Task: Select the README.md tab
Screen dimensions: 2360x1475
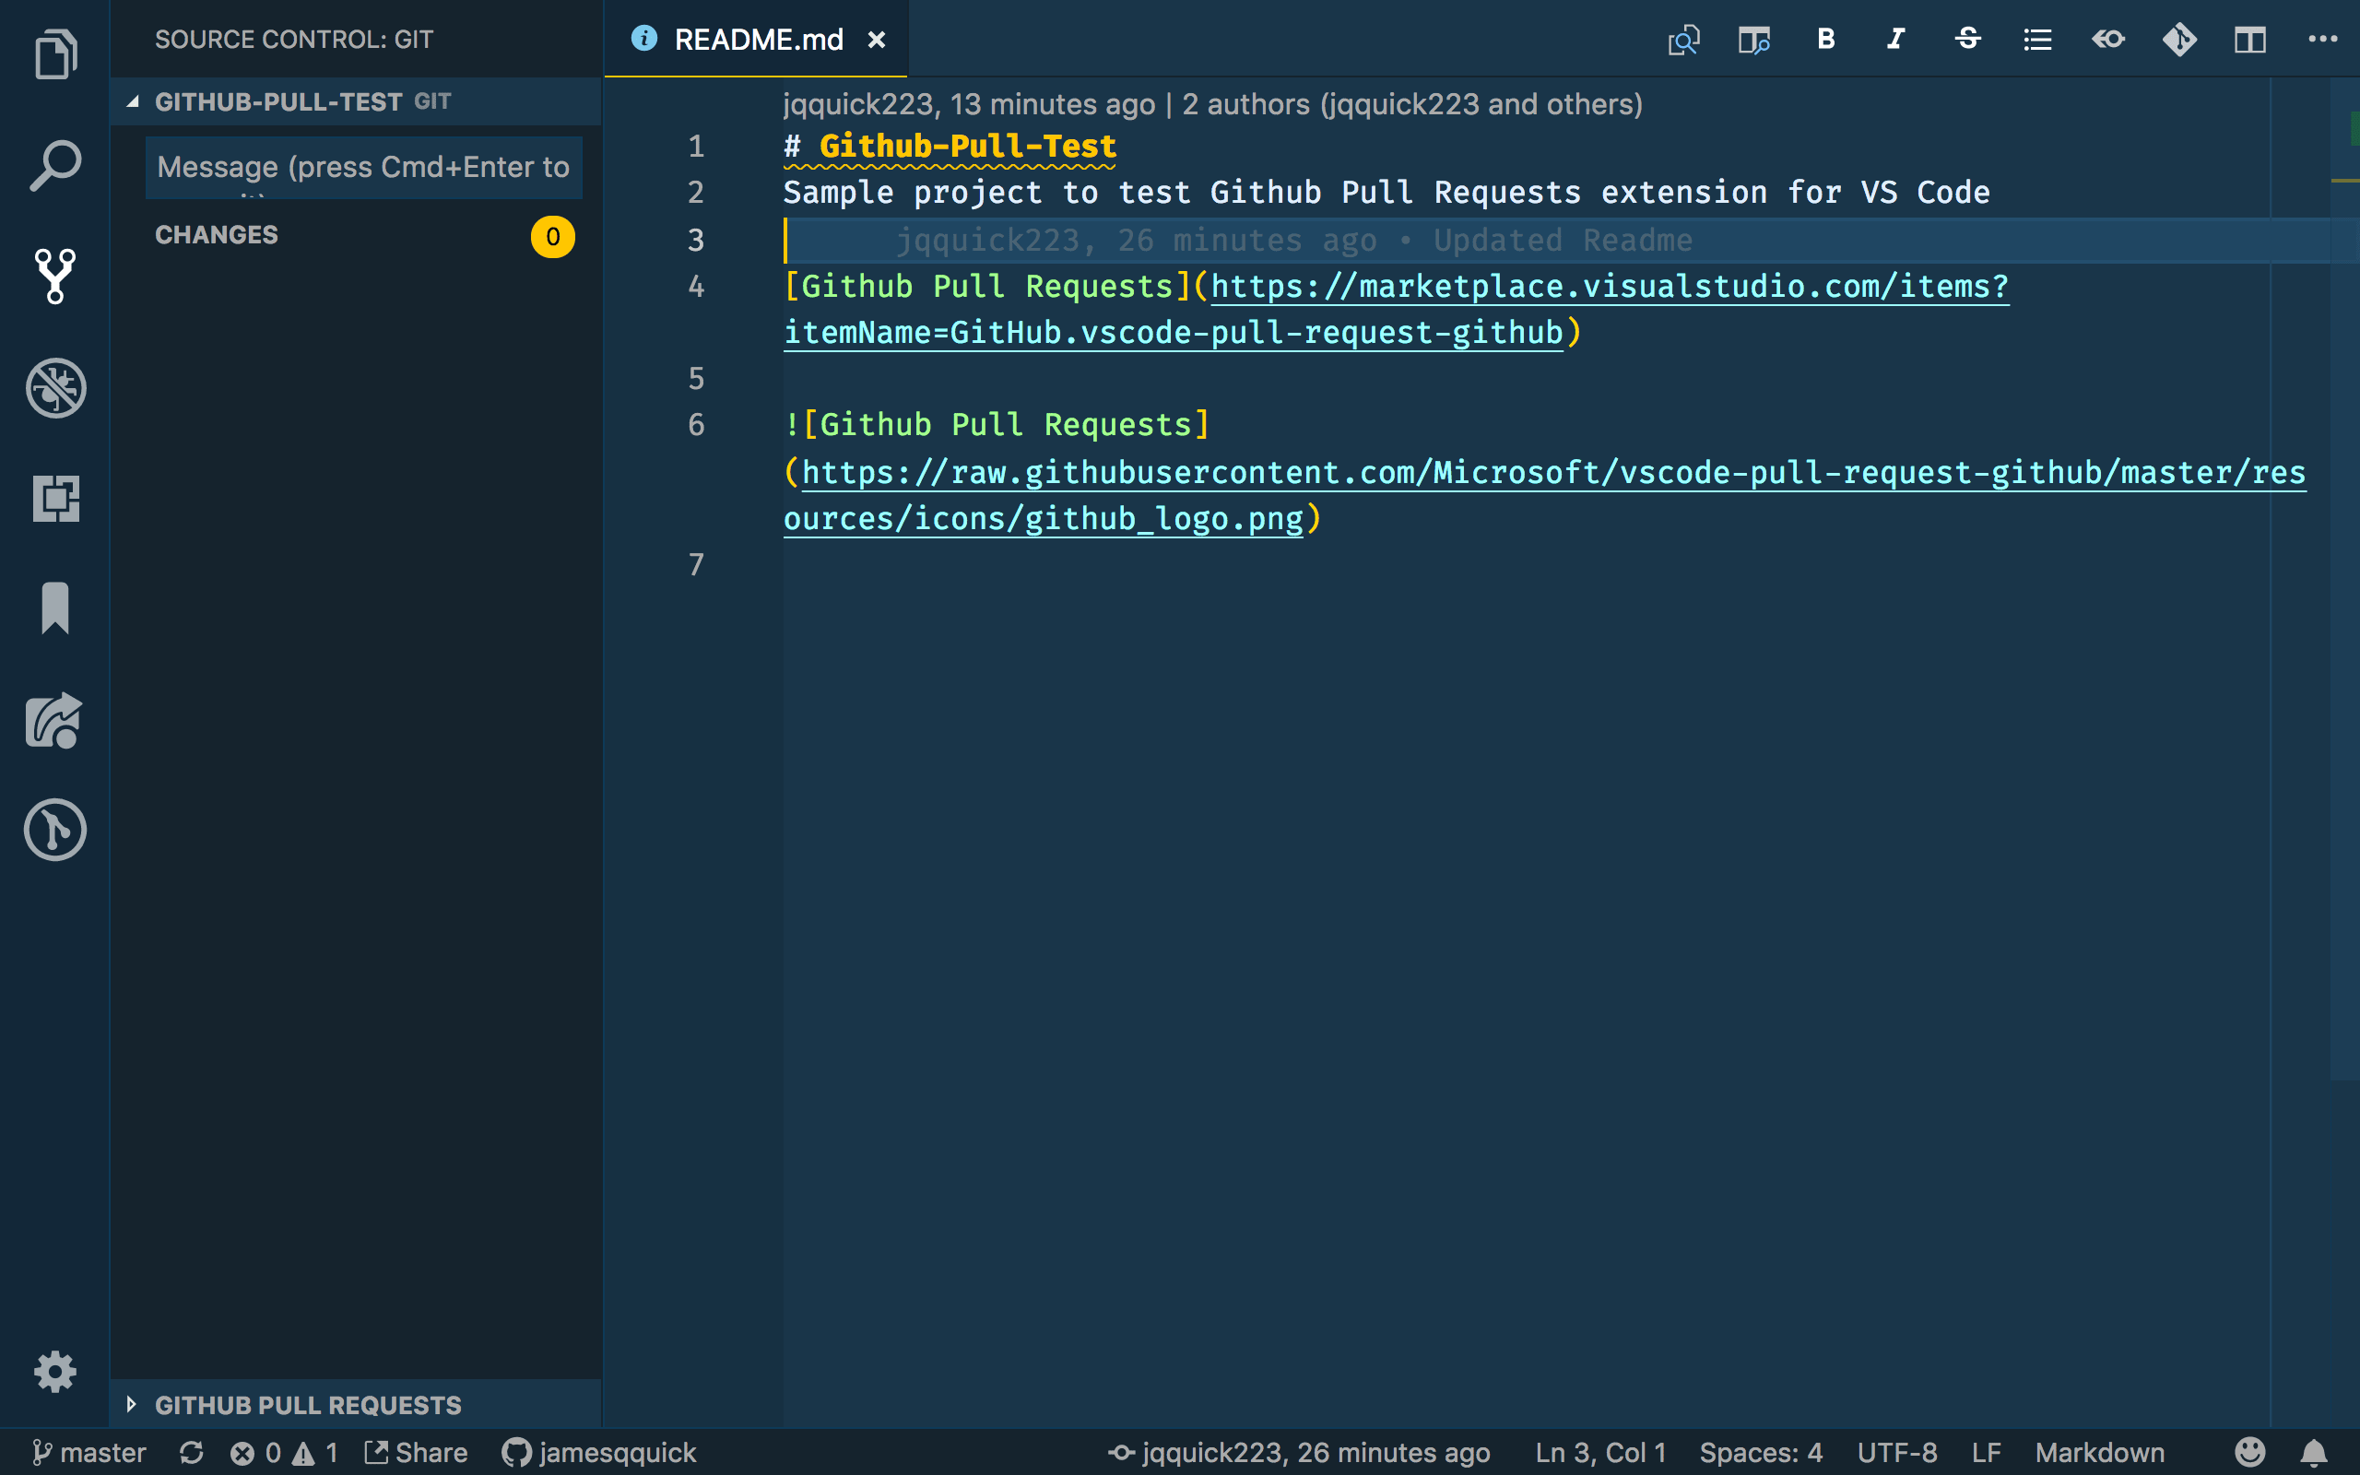Action: (756, 39)
